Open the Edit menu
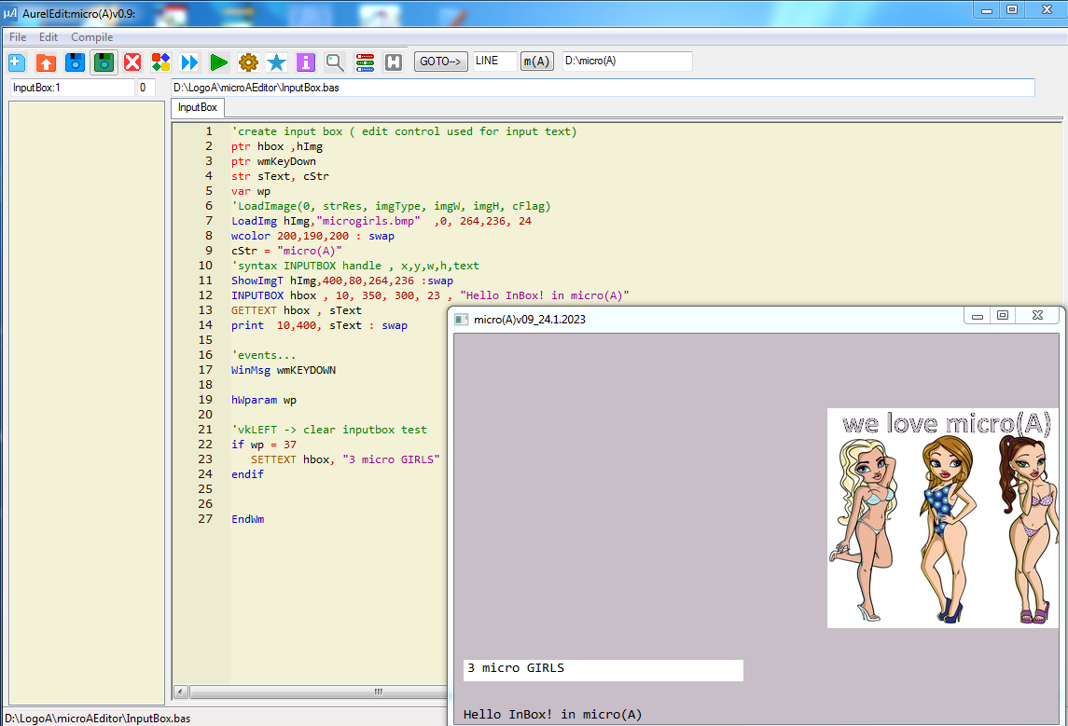The width and height of the screenshot is (1068, 726). [48, 36]
